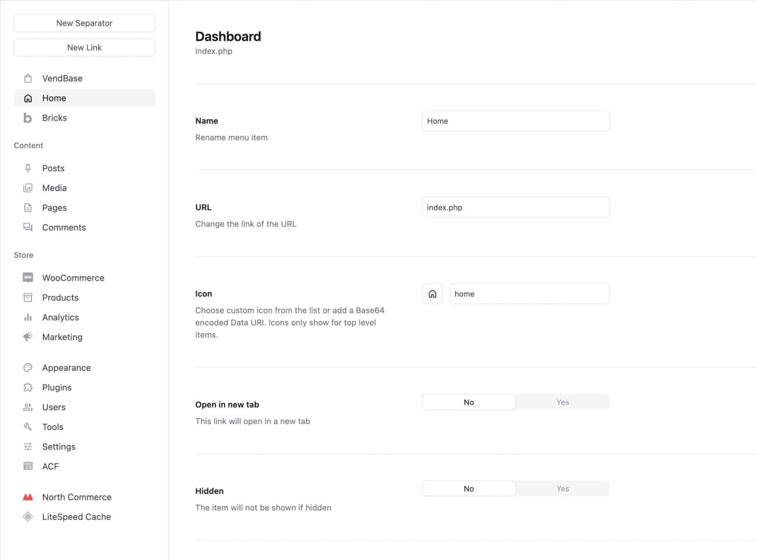
Task: Click the Media library icon
Action: point(28,188)
